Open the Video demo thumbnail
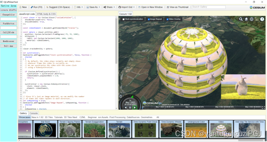267x142 pixels. [x=221, y=129]
